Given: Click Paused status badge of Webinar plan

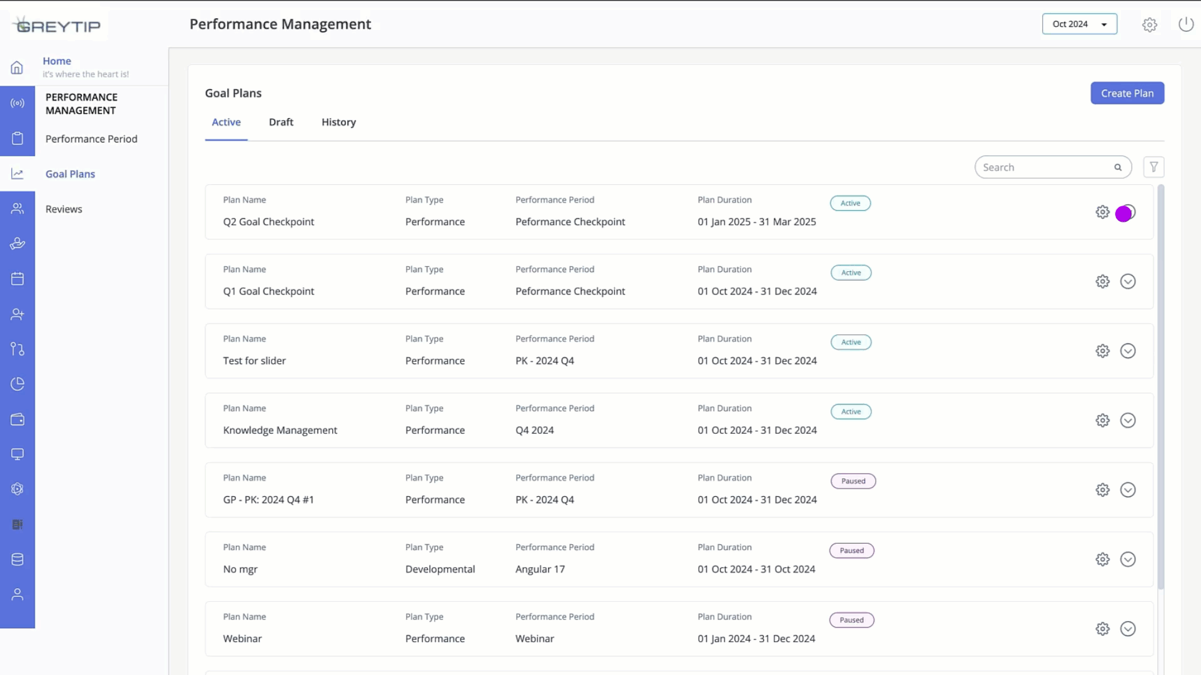Looking at the screenshot, I should click(852, 620).
